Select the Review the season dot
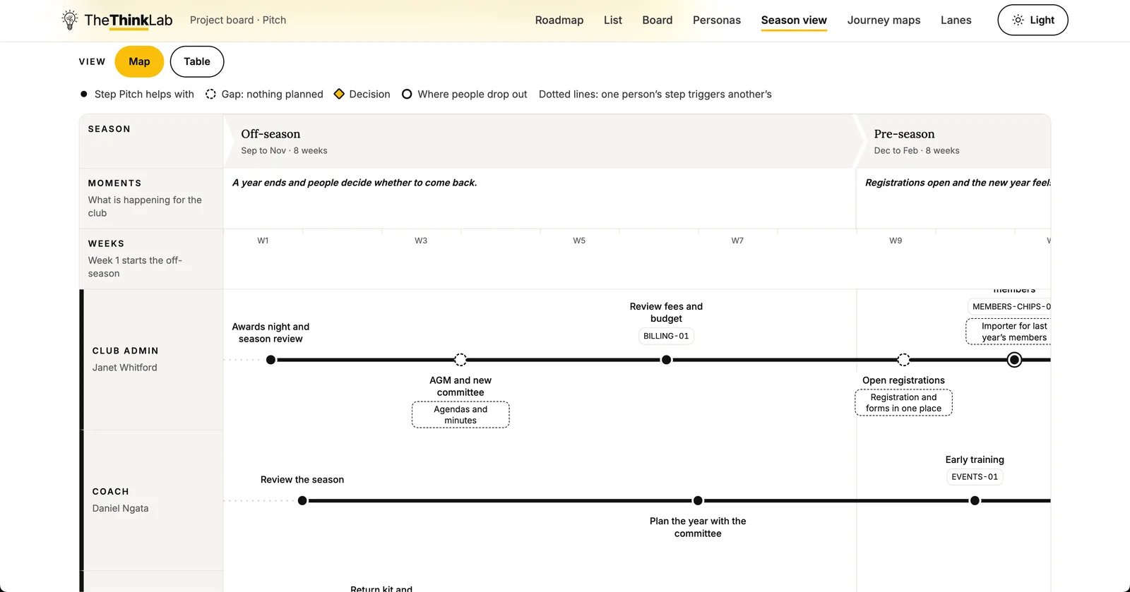The image size is (1130, 592). pyautogui.click(x=302, y=500)
